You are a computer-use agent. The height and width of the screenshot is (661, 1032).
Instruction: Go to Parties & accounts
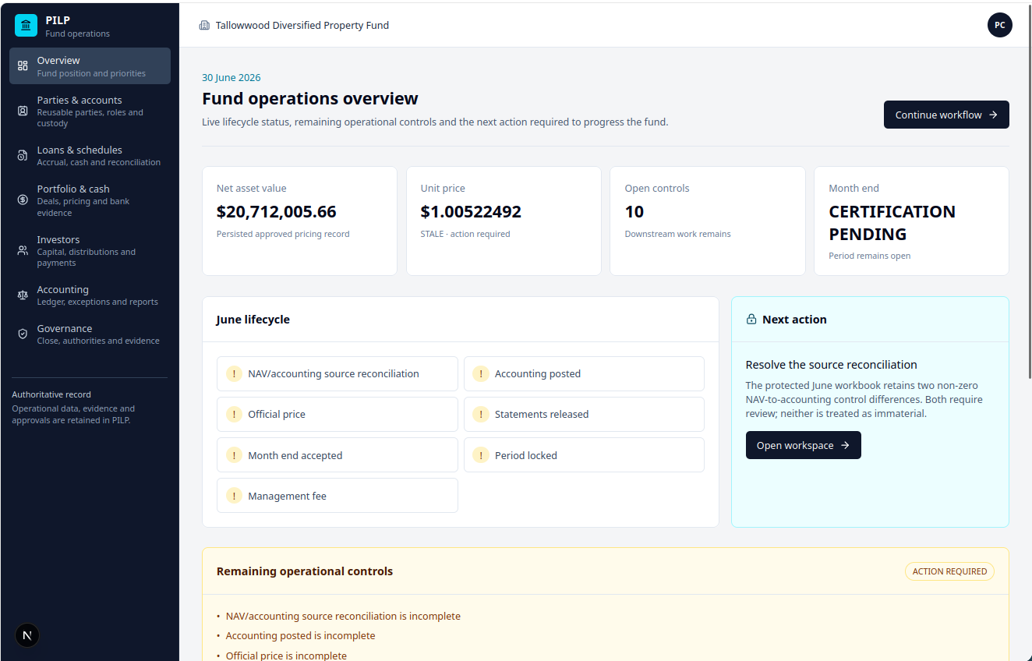[90, 111]
